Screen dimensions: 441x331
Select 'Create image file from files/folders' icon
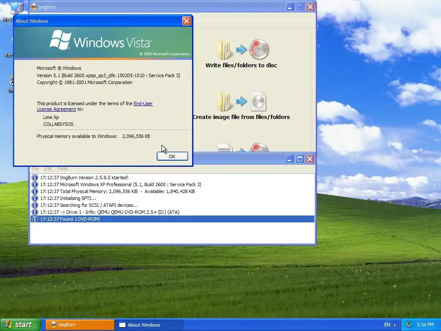click(241, 101)
